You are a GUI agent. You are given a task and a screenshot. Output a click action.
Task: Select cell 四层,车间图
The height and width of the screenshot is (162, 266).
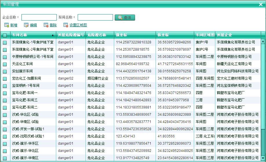[205, 78]
